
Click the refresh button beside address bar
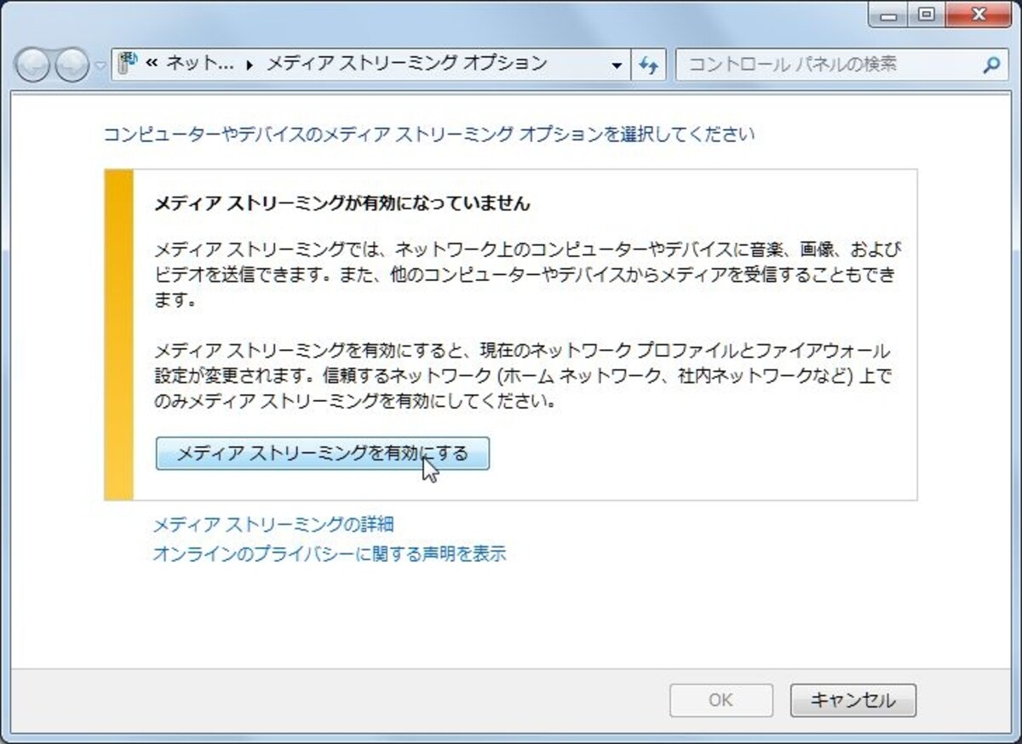648,66
